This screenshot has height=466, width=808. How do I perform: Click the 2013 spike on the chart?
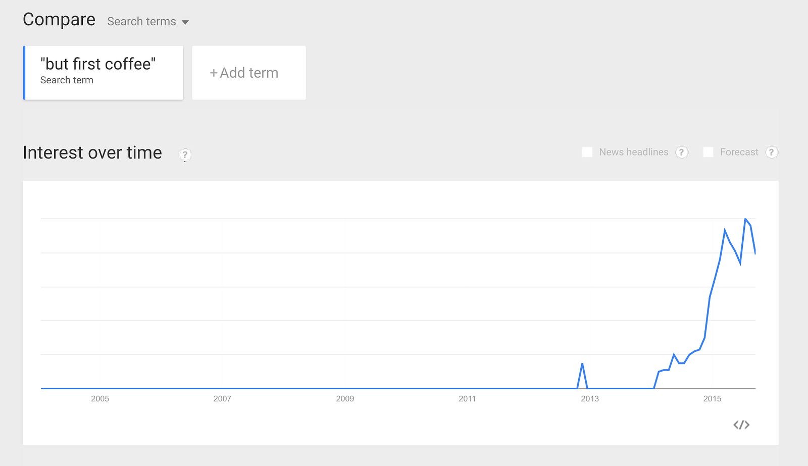(x=582, y=364)
